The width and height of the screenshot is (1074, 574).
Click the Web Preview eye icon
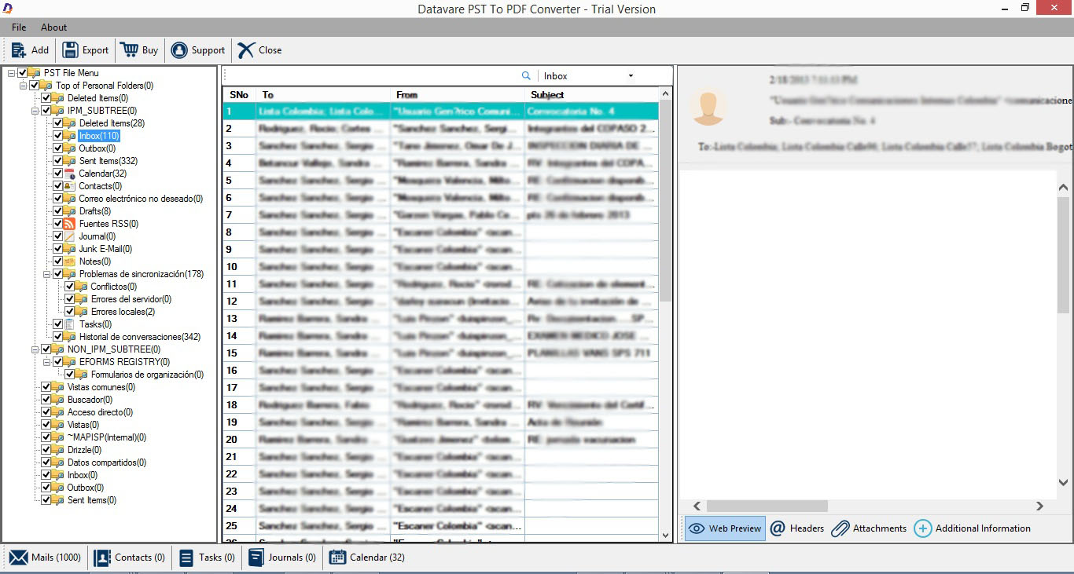pyautogui.click(x=697, y=528)
